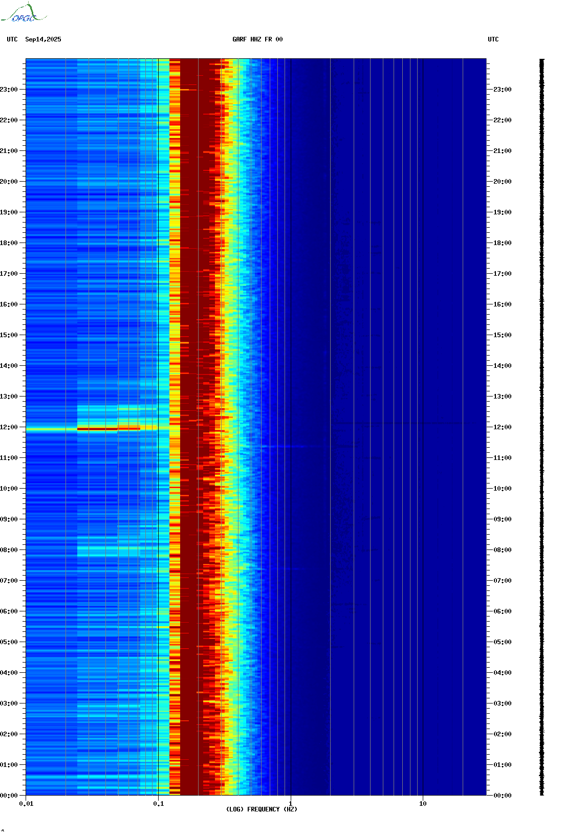Select the date text Sep14,2025
The width and height of the screenshot is (564, 836).
(43, 39)
